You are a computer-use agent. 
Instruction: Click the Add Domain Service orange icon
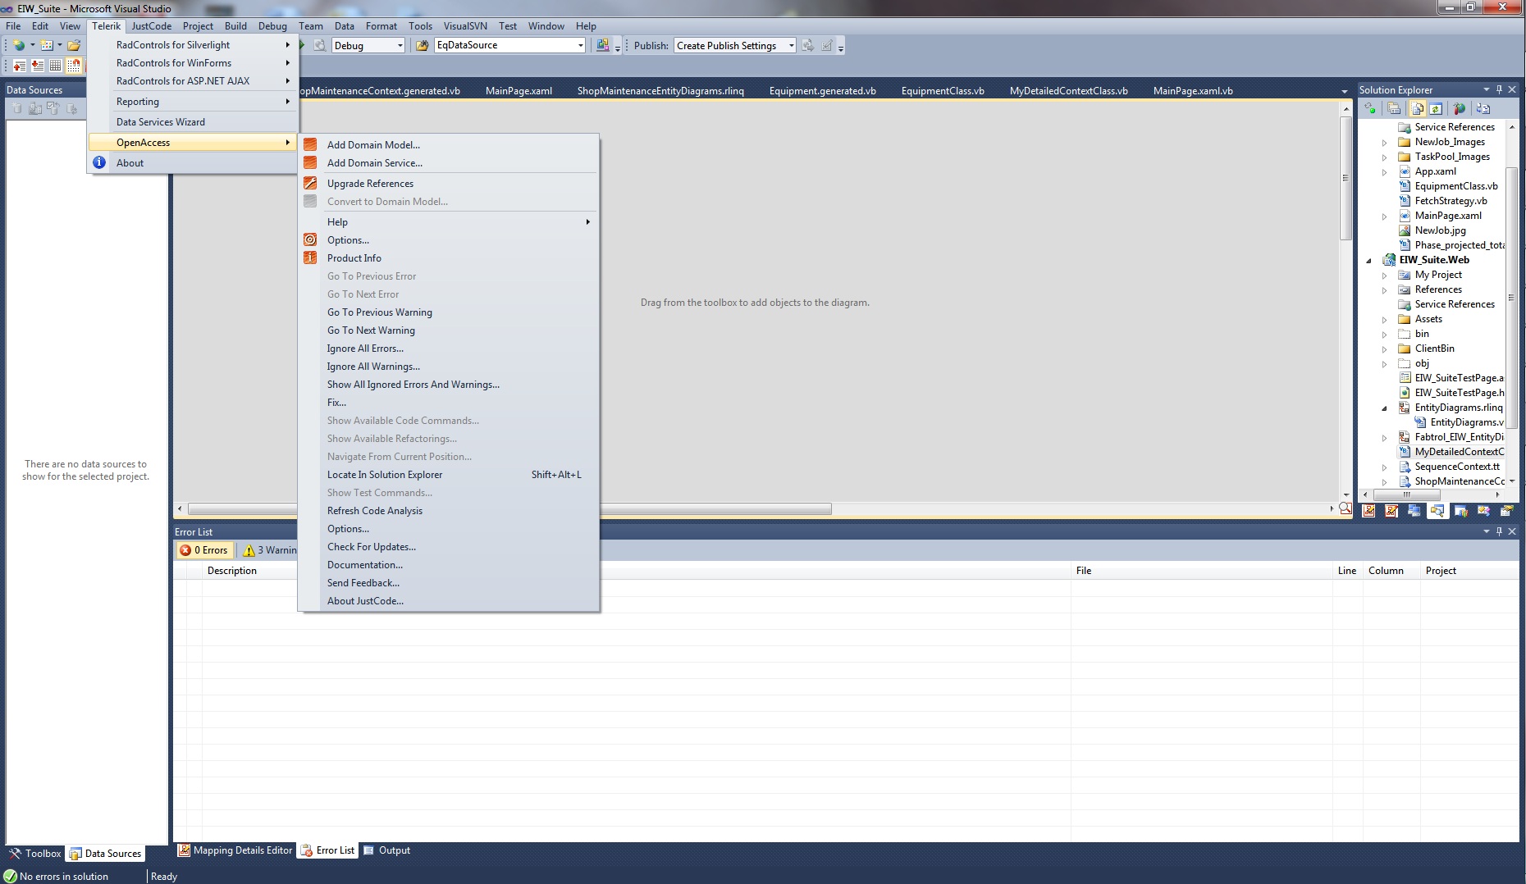(x=310, y=163)
